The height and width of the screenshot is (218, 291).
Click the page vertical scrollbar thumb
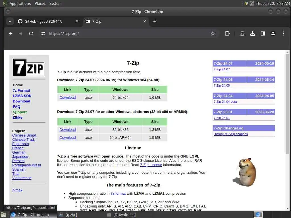[288, 104]
